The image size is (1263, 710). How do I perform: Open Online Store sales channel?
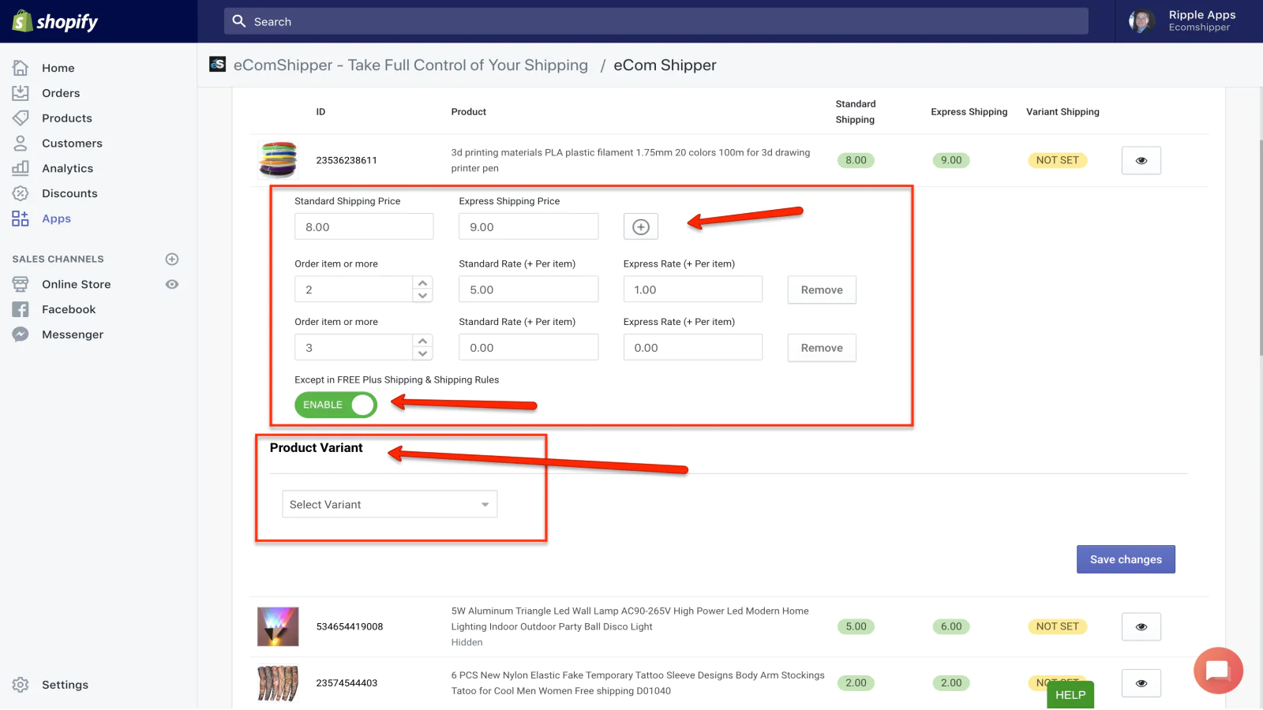77,284
